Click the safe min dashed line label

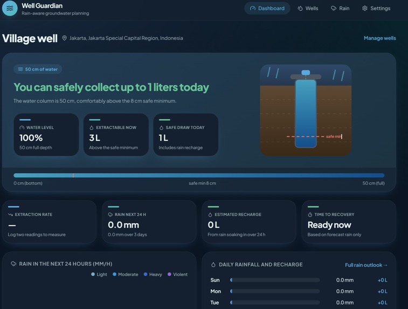pos(334,136)
